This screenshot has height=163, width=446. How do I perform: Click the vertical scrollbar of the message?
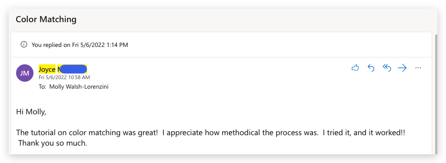tap(436, 94)
